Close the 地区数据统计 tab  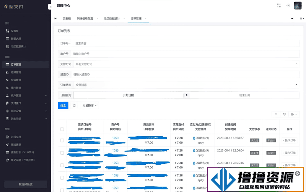[124, 19]
